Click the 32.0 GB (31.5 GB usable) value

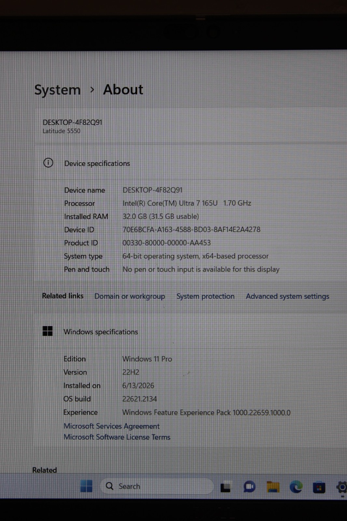(x=161, y=216)
